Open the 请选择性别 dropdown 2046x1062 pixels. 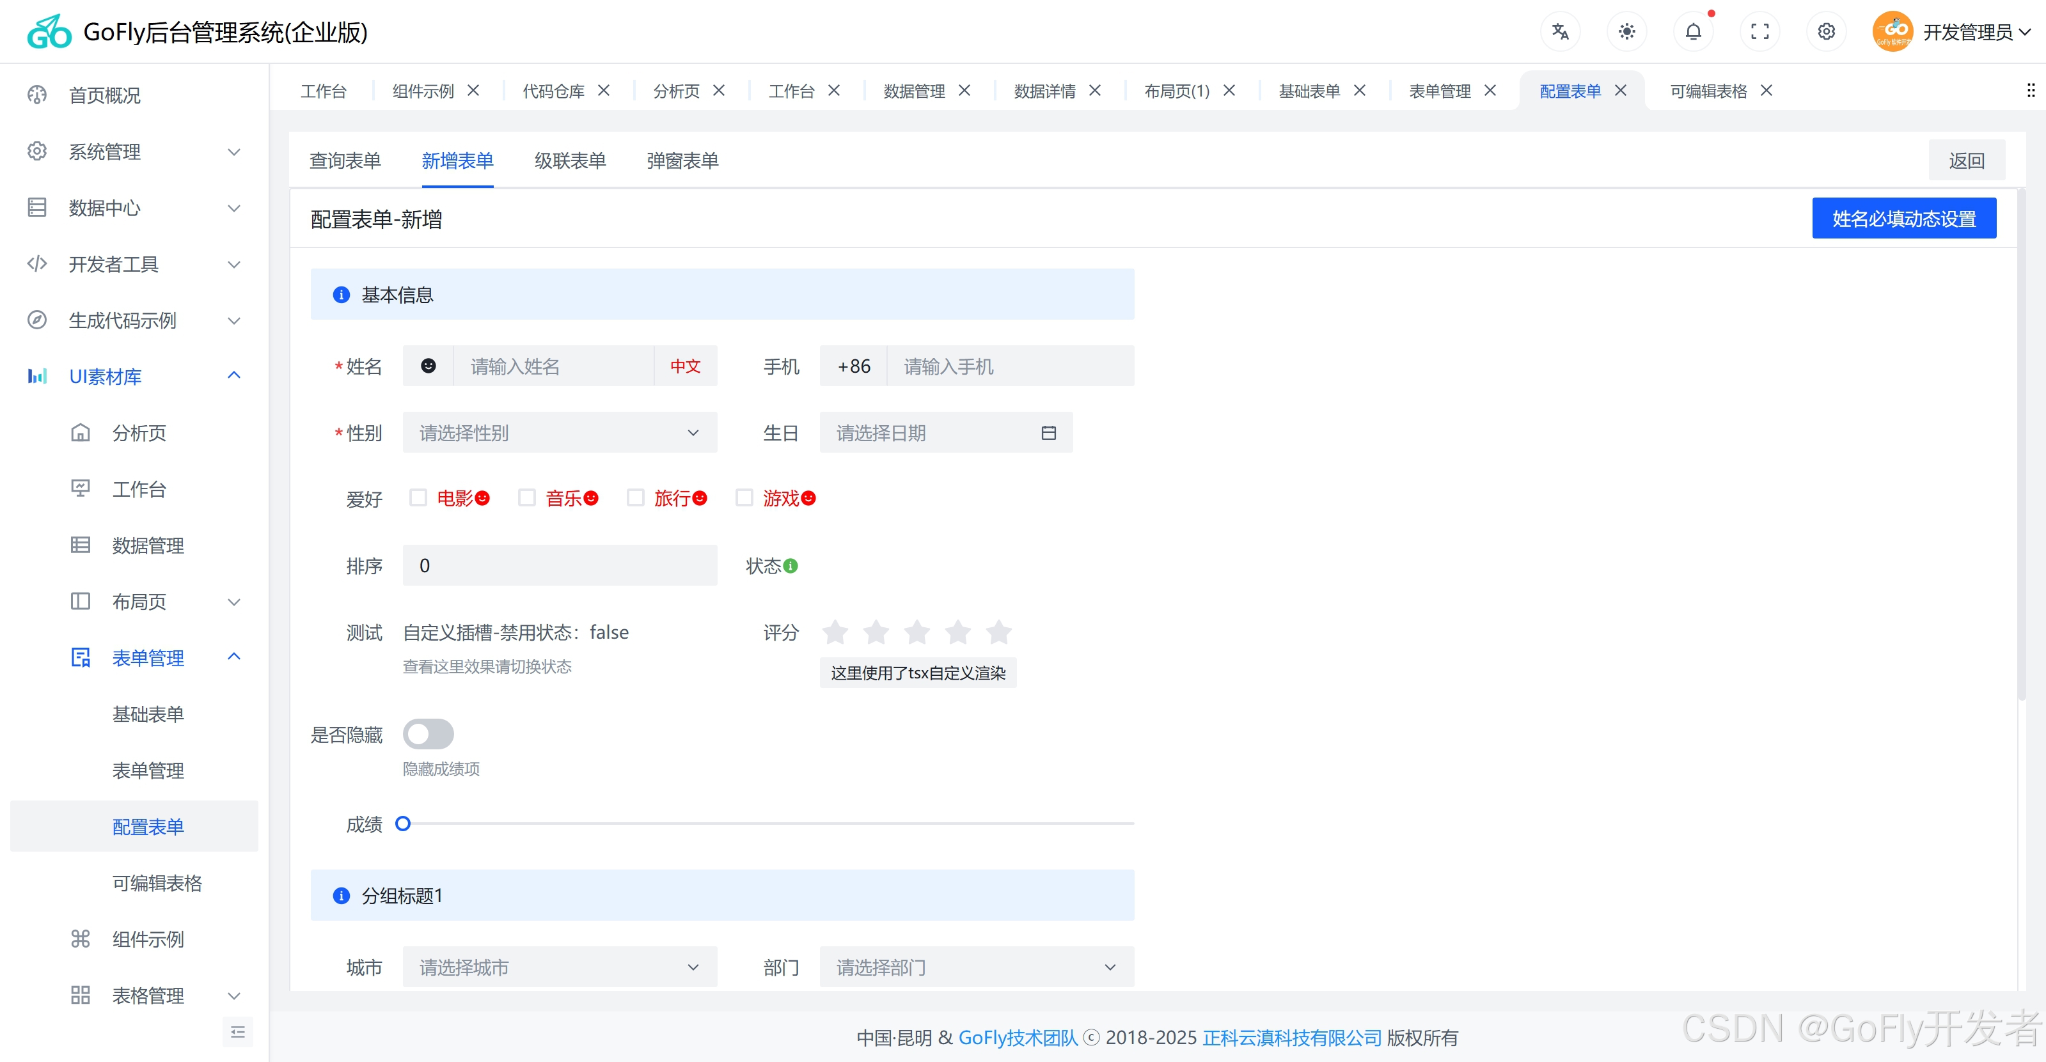click(x=559, y=433)
